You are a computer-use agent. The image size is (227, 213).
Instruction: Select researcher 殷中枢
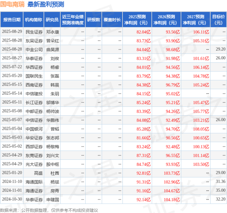coord(52,164)
